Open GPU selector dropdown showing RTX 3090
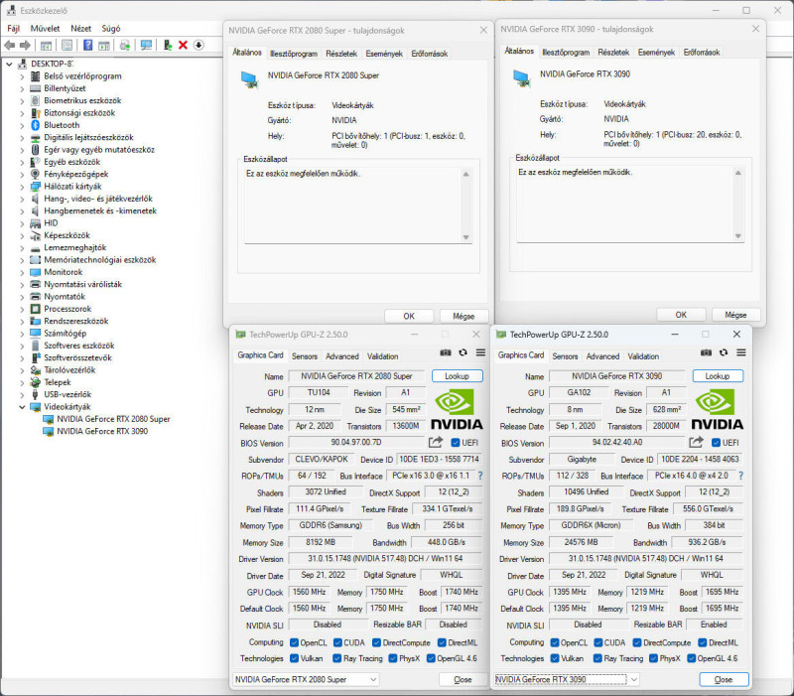This screenshot has height=696, width=794. [566, 679]
